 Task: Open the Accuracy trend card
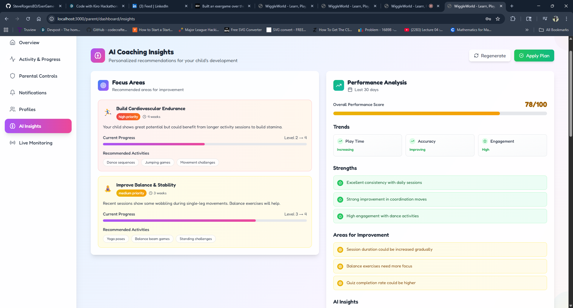(440, 145)
